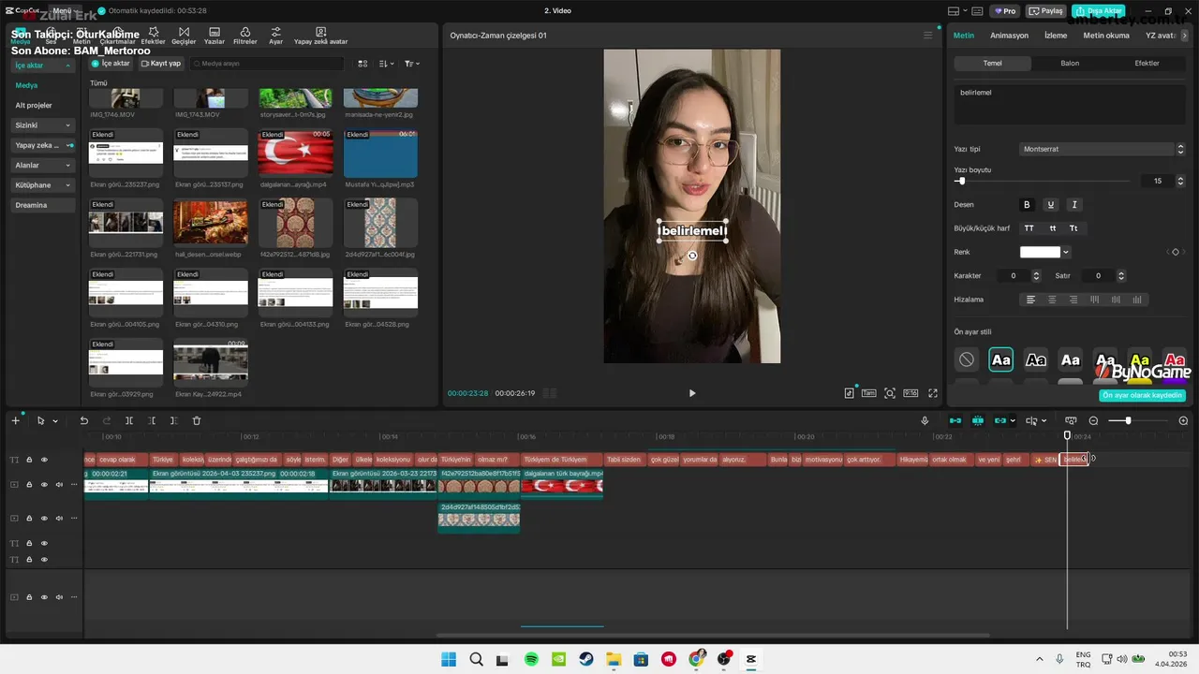
Task: Toggle visibility of top text track
Action: coord(44,460)
